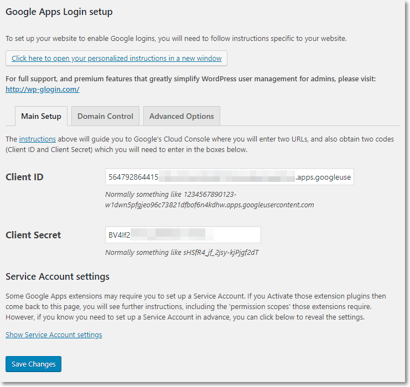Viewport: 410px width, 387px height.
Task: Focus the Client Secret input field
Action: coord(183,234)
